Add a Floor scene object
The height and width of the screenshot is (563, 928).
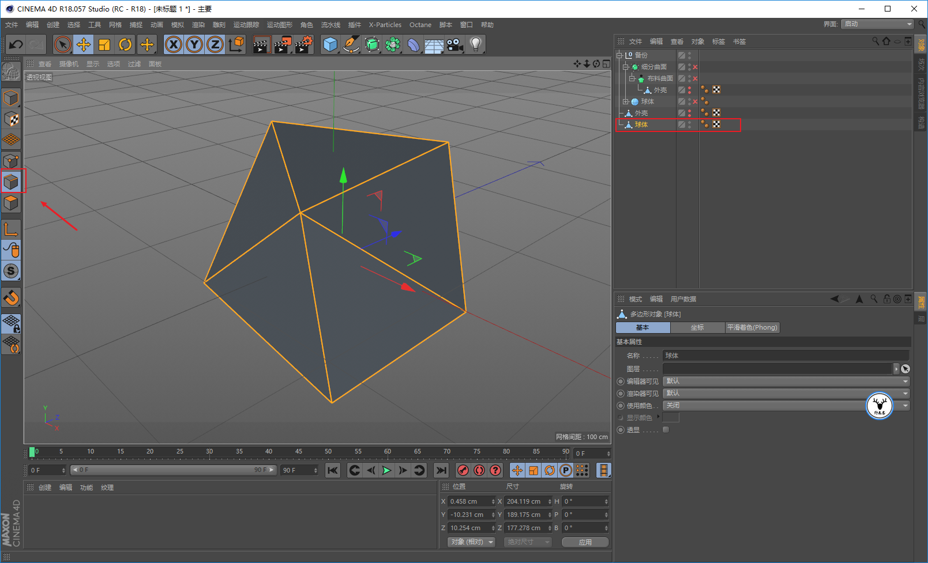pos(434,44)
